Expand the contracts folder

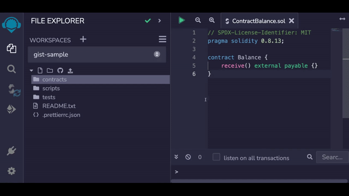click(55, 80)
